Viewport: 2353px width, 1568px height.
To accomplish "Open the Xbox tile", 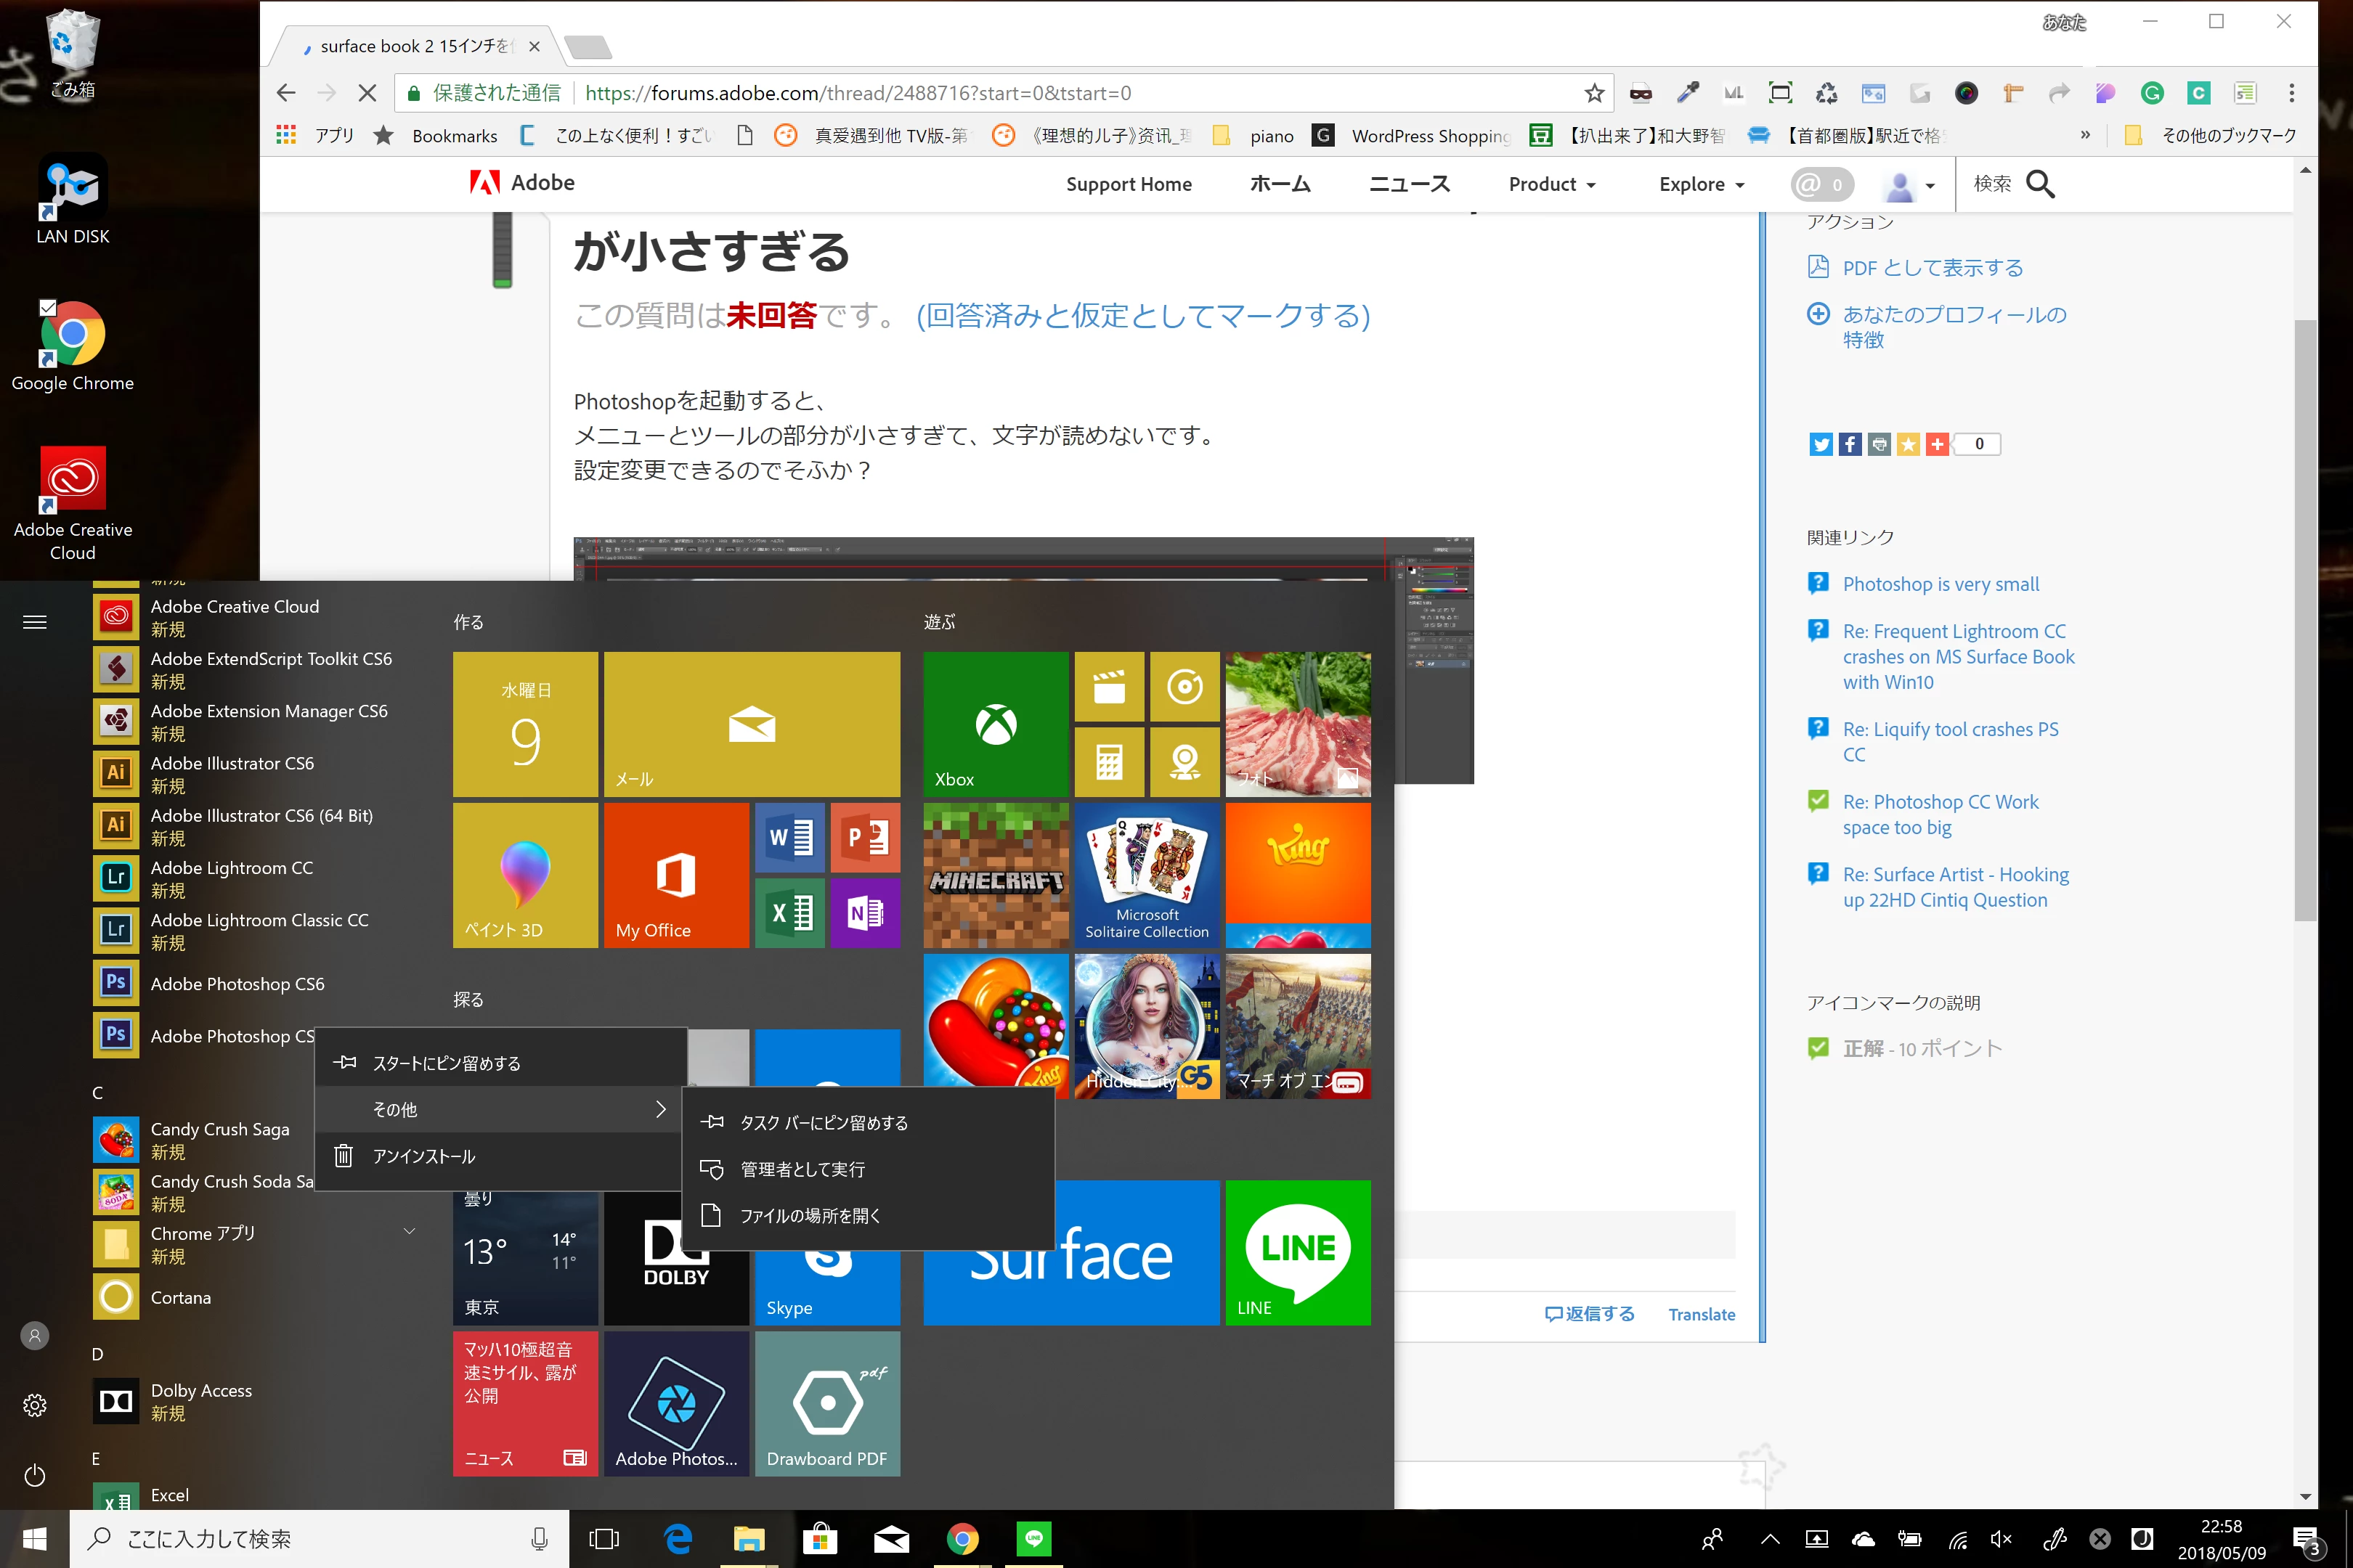I will [994, 724].
